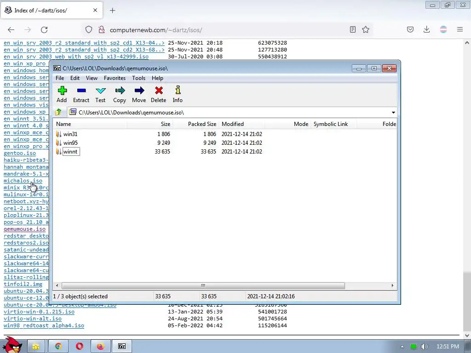This screenshot has height=353, width=471.
Task: Open the gentoo.iso link
Action: point(19,153)
